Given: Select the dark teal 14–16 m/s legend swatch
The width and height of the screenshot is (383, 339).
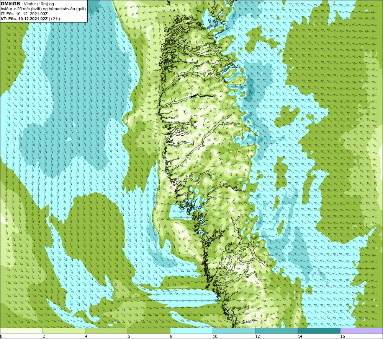Looking at the screenshot, I should [319, 331].
